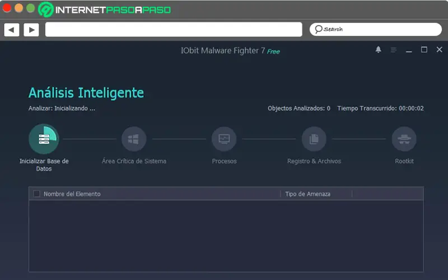Click the browser back arrow button
The image size is (448, 280).
(11, 30)
